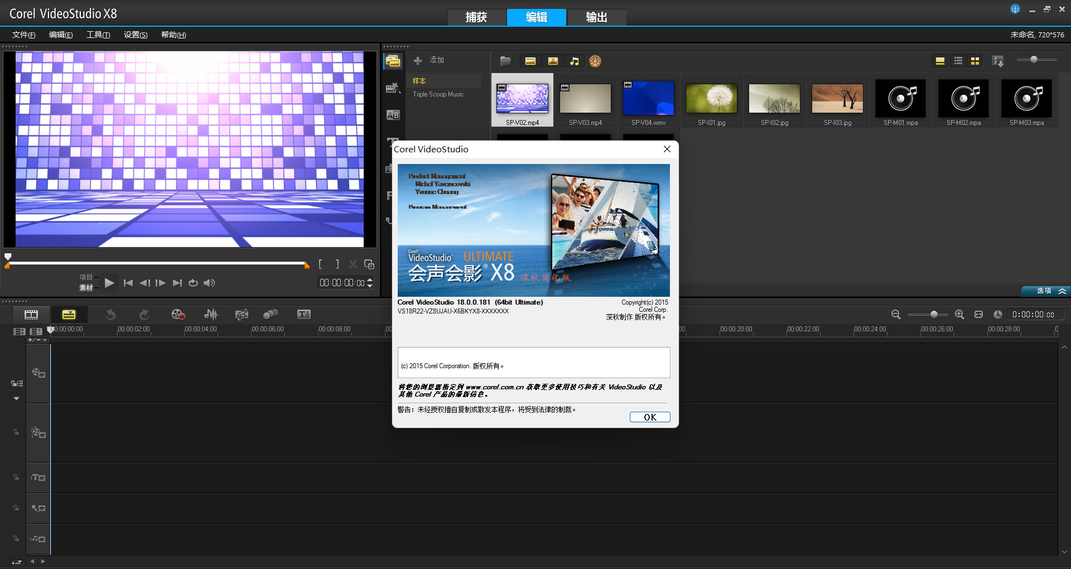Viewport: 1071px width, 569px height.
Task: Switch library to thumbnail view
Action: click(975, 61)
